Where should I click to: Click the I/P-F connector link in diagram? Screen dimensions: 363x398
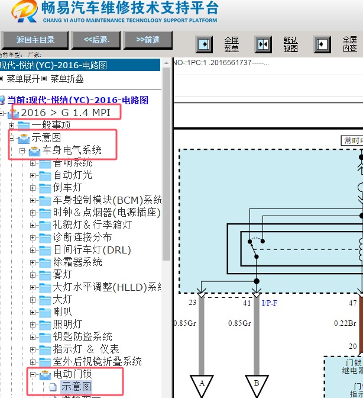click(270, 303)
